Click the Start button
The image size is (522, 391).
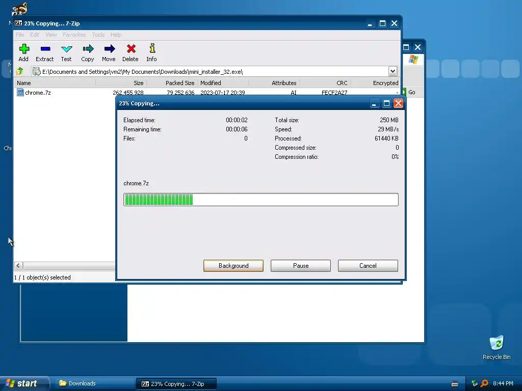(x=24, y=383)
